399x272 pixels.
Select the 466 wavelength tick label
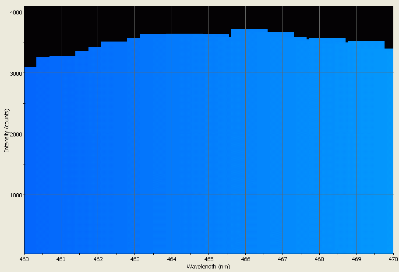tap(245, 259)
